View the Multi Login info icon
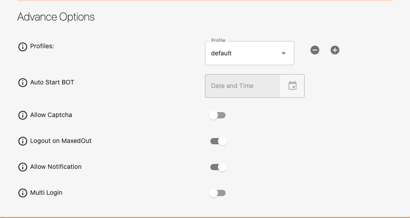The width and height of the screenshot is (410, 218). (23, 193)
